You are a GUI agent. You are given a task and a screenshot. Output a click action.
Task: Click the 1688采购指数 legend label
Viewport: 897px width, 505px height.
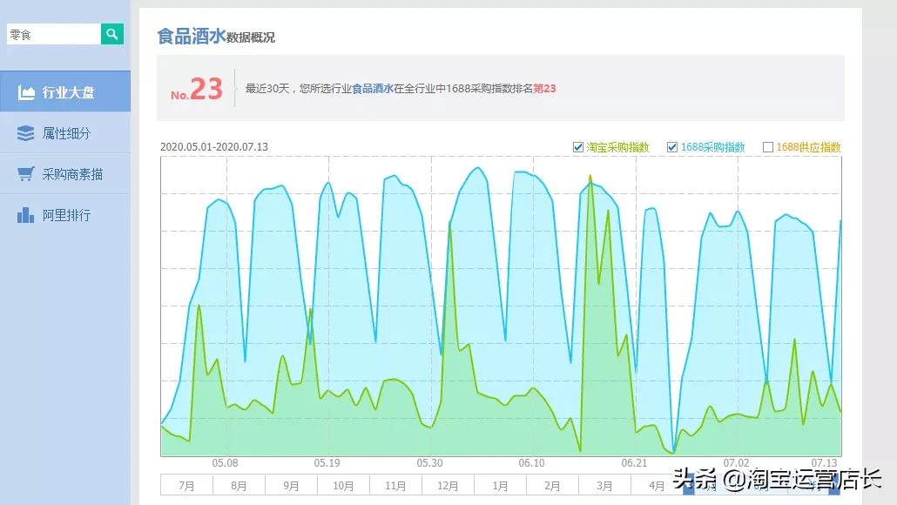pos(712,147)
